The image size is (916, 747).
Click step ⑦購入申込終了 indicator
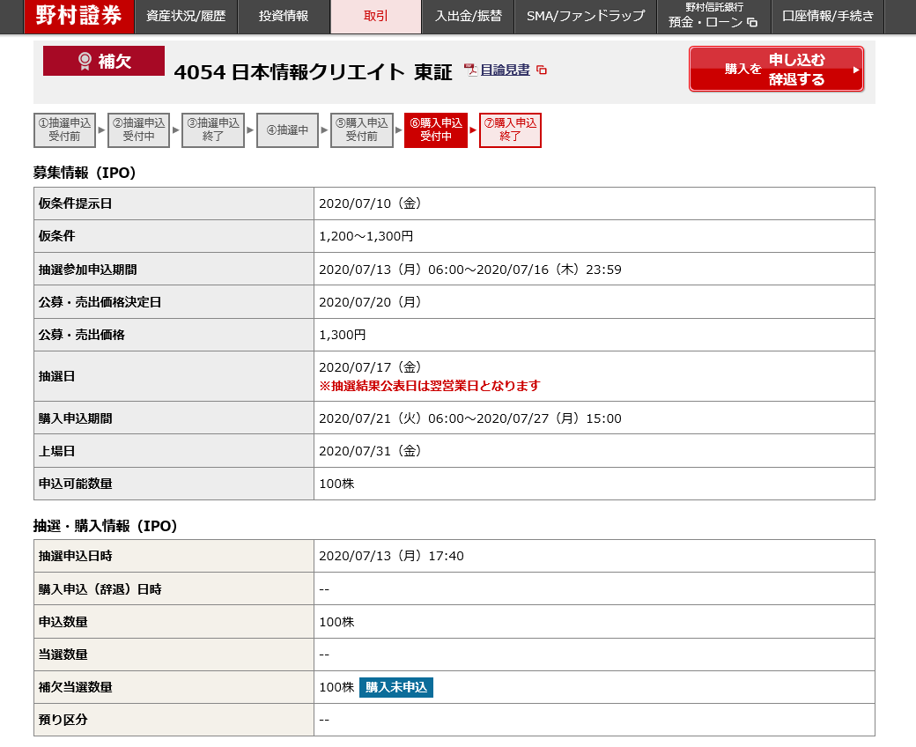[x=510, y=129]
